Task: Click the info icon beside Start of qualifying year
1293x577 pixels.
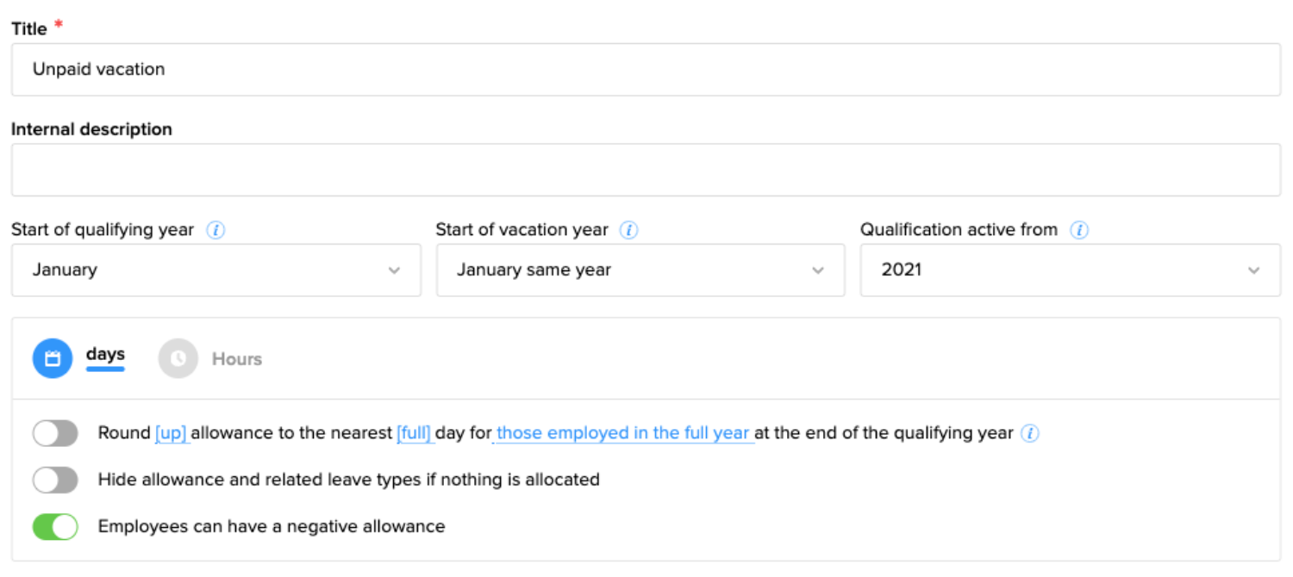Action: click(x=216, y=231)
